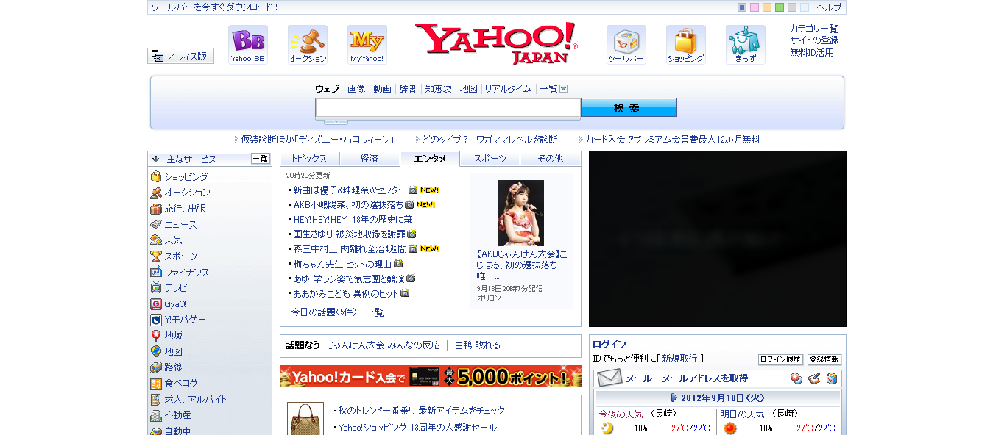Open headline 梅ちゃん先生 ヒットの理由
993x435 pixels.
(x=343, y=264)
